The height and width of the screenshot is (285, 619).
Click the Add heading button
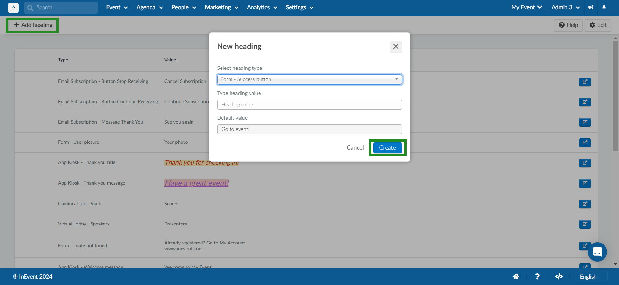coord(33,25)
